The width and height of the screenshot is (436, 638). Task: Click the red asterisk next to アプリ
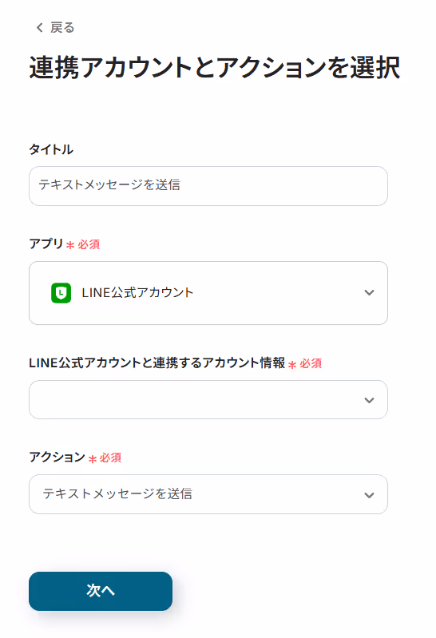coord(70,245)
